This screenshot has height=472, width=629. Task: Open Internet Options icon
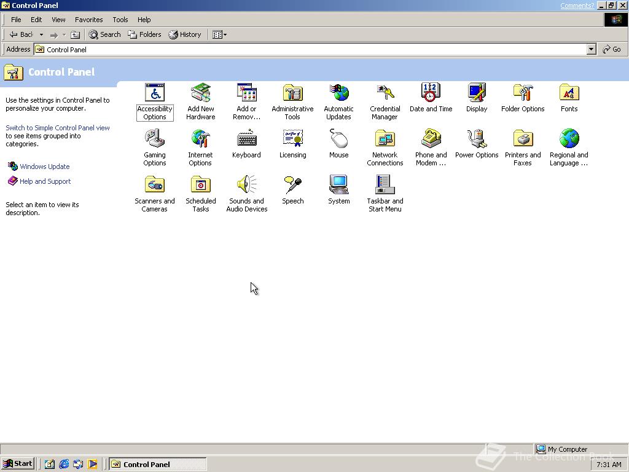tap(201, 138)
